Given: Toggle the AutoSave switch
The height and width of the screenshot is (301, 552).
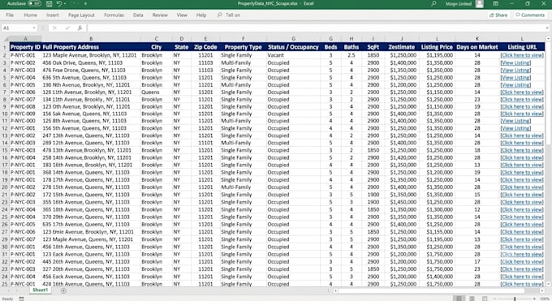Looking at the screenshot, I should 34,3.
